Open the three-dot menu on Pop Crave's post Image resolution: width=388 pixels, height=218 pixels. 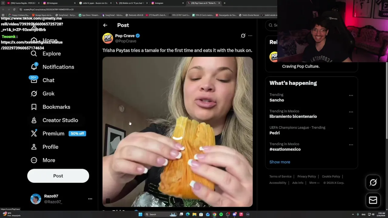(x=250, y=36)
